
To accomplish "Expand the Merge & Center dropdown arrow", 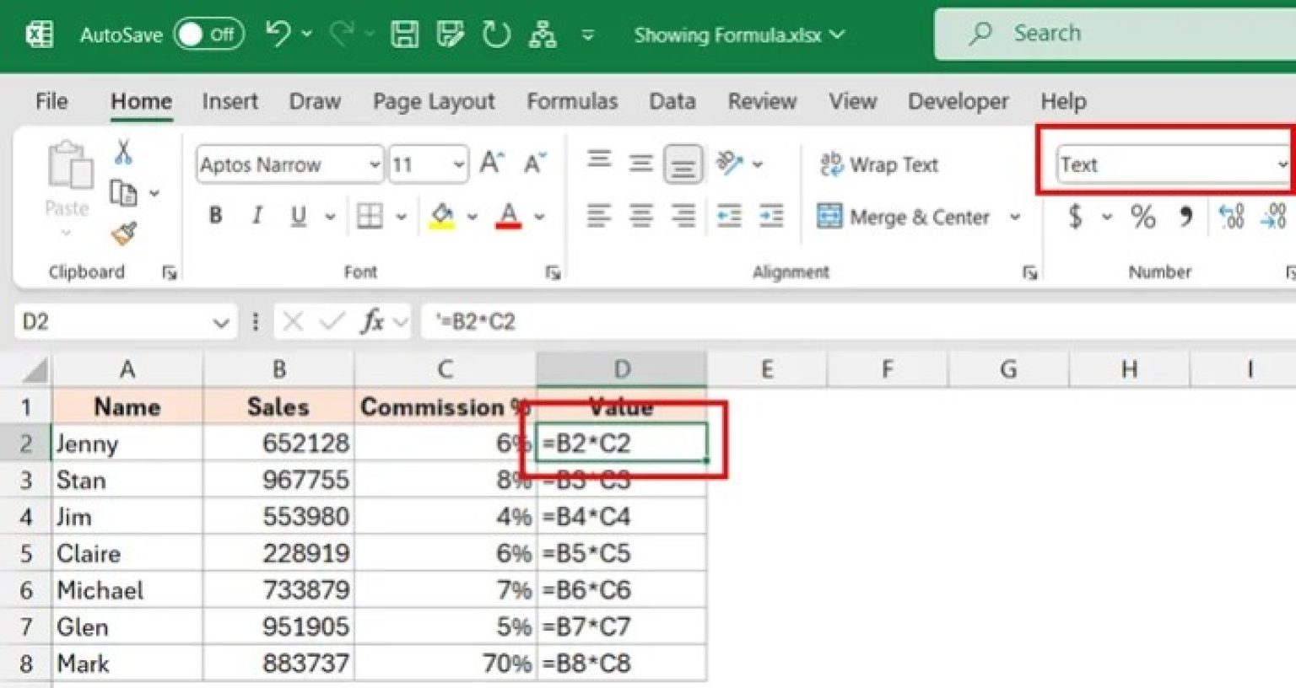I will click(1015, 217).
